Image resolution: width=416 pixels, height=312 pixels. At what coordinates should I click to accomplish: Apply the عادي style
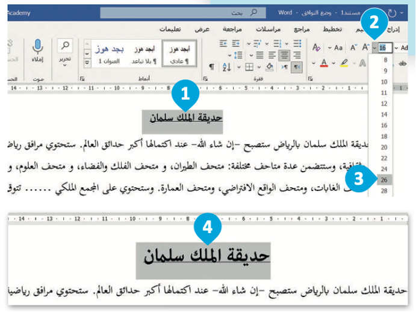coord(179,54)
